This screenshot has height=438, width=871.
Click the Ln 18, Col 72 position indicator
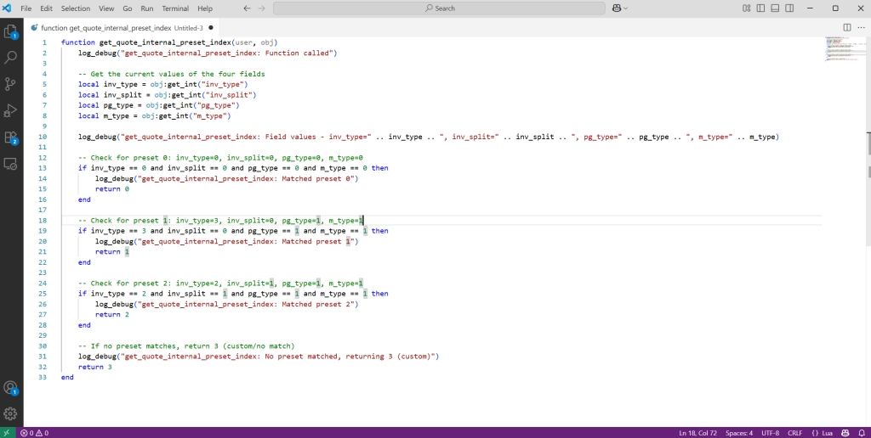coord(700,433)
